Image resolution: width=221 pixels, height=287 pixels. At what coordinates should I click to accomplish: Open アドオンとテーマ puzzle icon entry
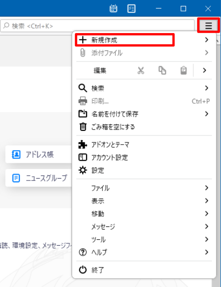[x=144, y=145]
